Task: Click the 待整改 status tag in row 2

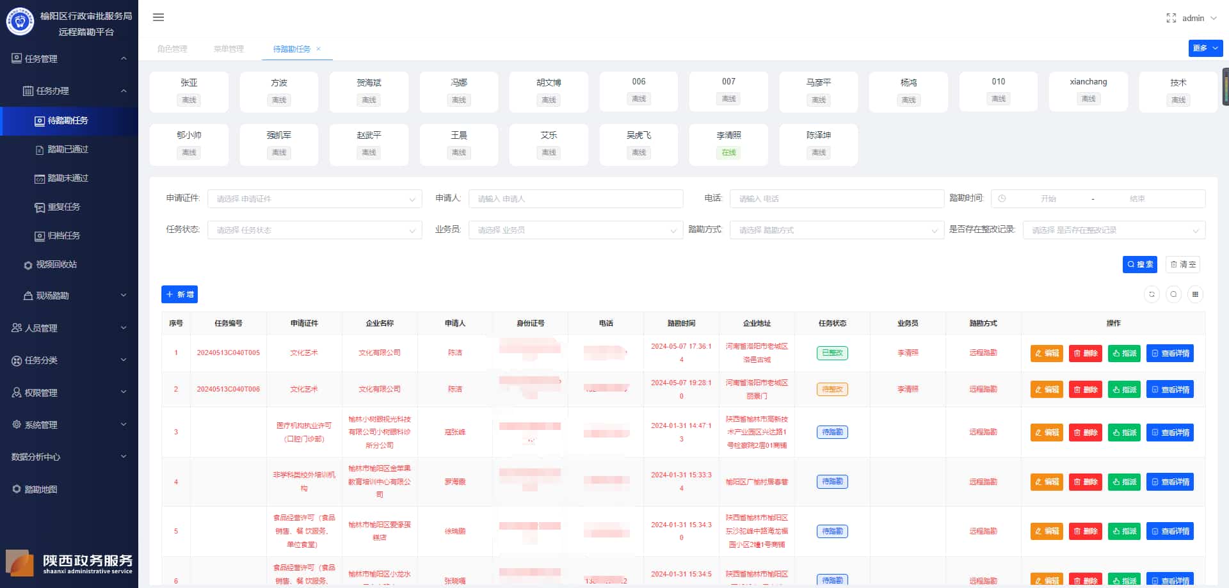Action: point(832,389)
